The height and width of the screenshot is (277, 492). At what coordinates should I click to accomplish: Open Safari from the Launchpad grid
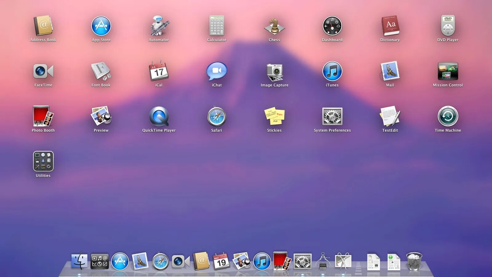click(217, 116)
